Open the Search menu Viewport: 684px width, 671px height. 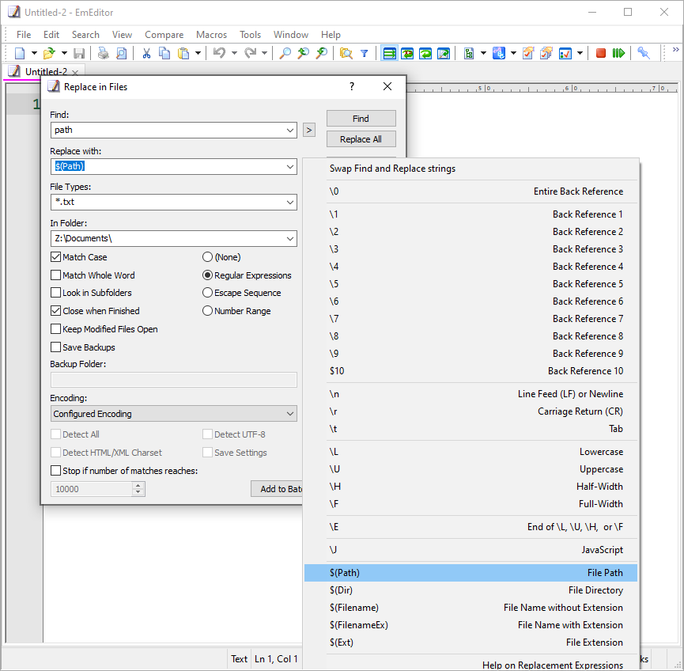[x=85, y=35]
